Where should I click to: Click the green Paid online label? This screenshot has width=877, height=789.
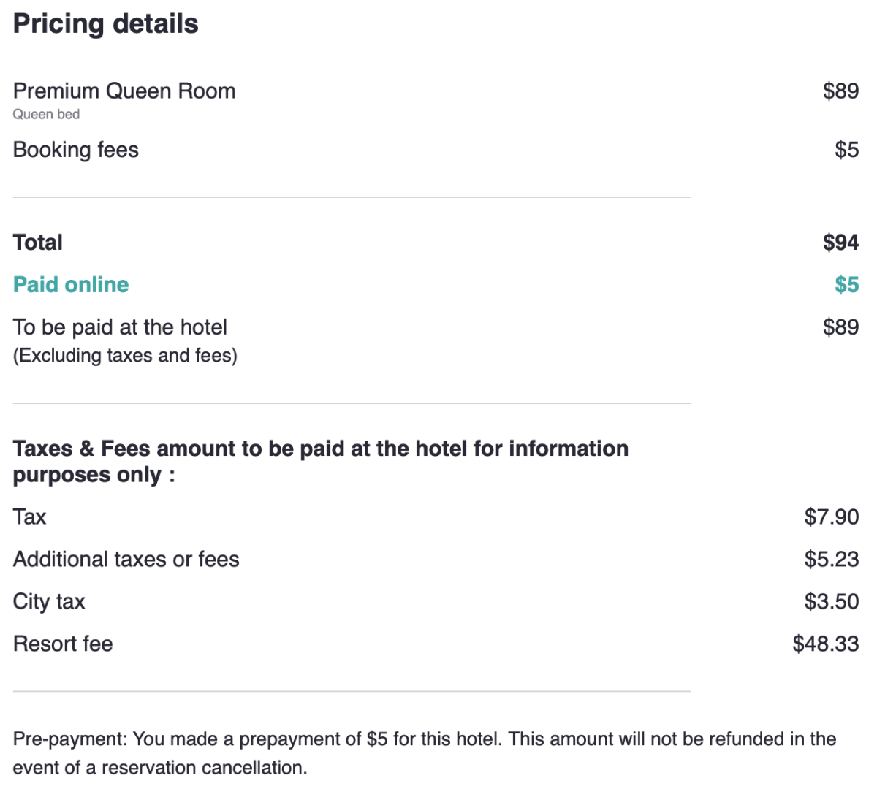(71, 284)
